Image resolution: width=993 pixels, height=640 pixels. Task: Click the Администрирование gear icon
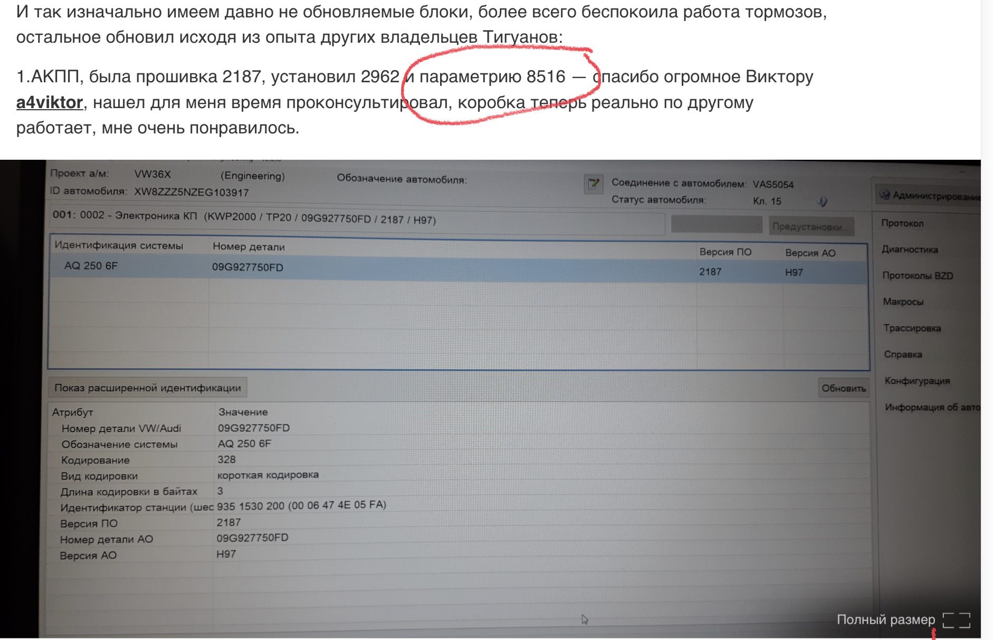point(885,195)
